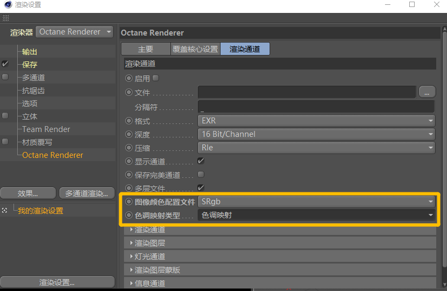447x291 pixels.
Task: Select 保存 in the settings list
Action: point(30,65)
